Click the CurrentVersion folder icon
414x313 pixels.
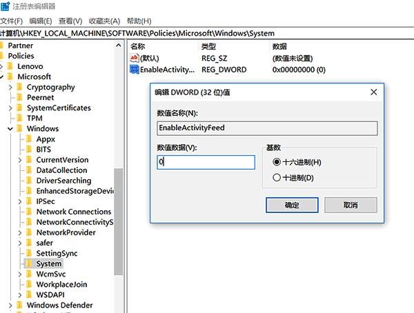pyautogui.click(x=29, y=160)
